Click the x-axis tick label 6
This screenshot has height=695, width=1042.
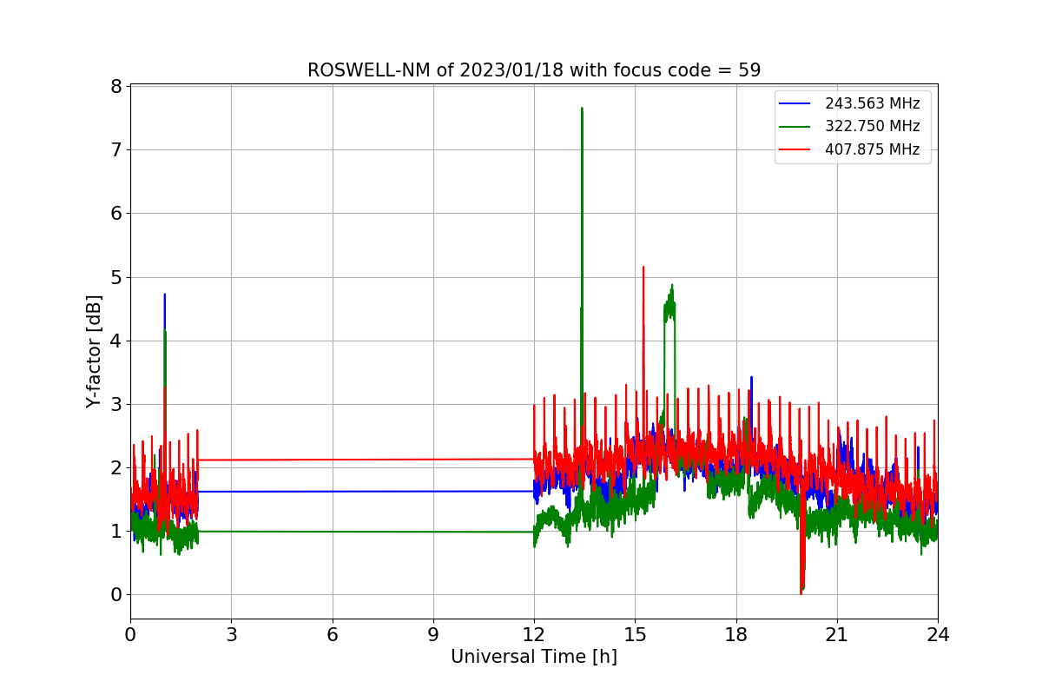pyautogui.click(x=332, y=635)
